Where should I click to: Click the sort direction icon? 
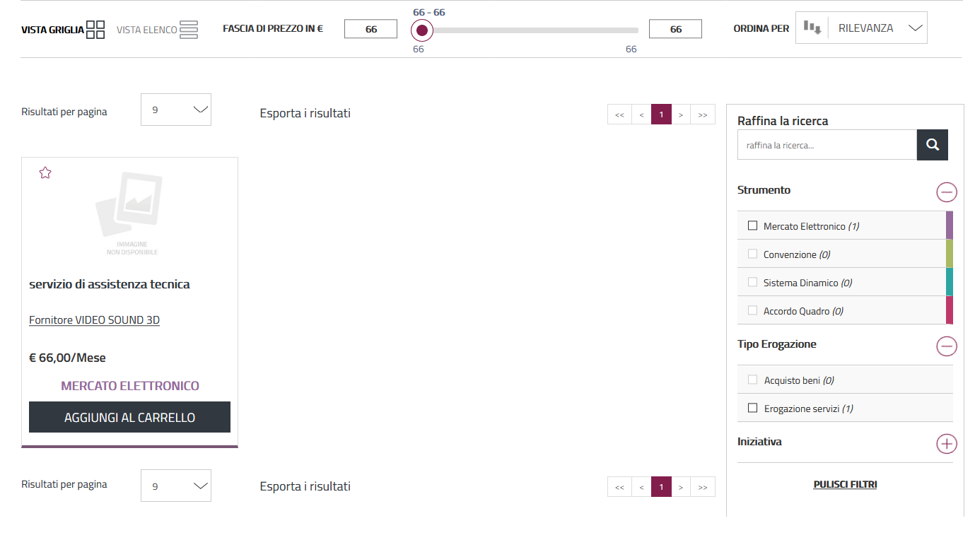coord(812,28)
